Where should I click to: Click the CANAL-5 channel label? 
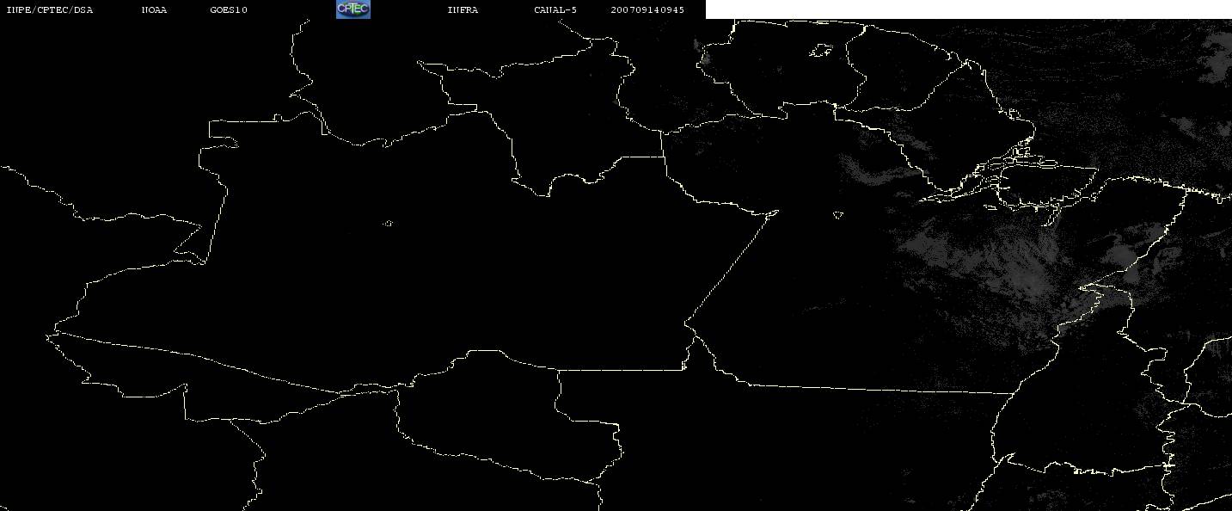[555, 10]
